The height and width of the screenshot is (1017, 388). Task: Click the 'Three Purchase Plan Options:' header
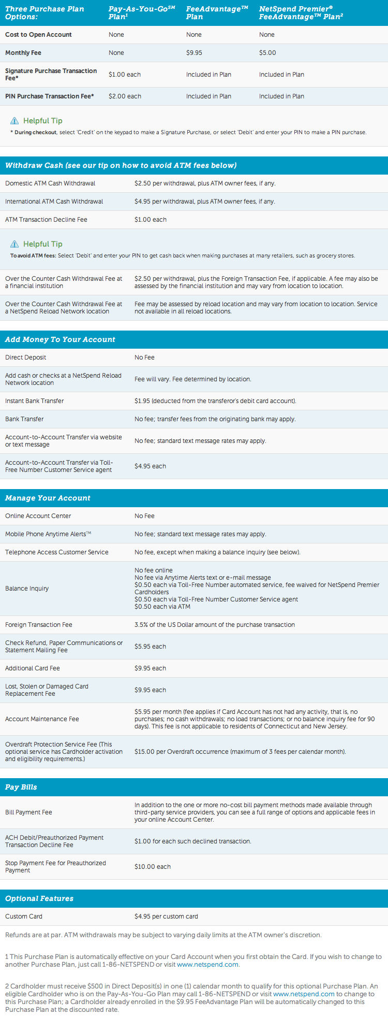click(44, 13)
